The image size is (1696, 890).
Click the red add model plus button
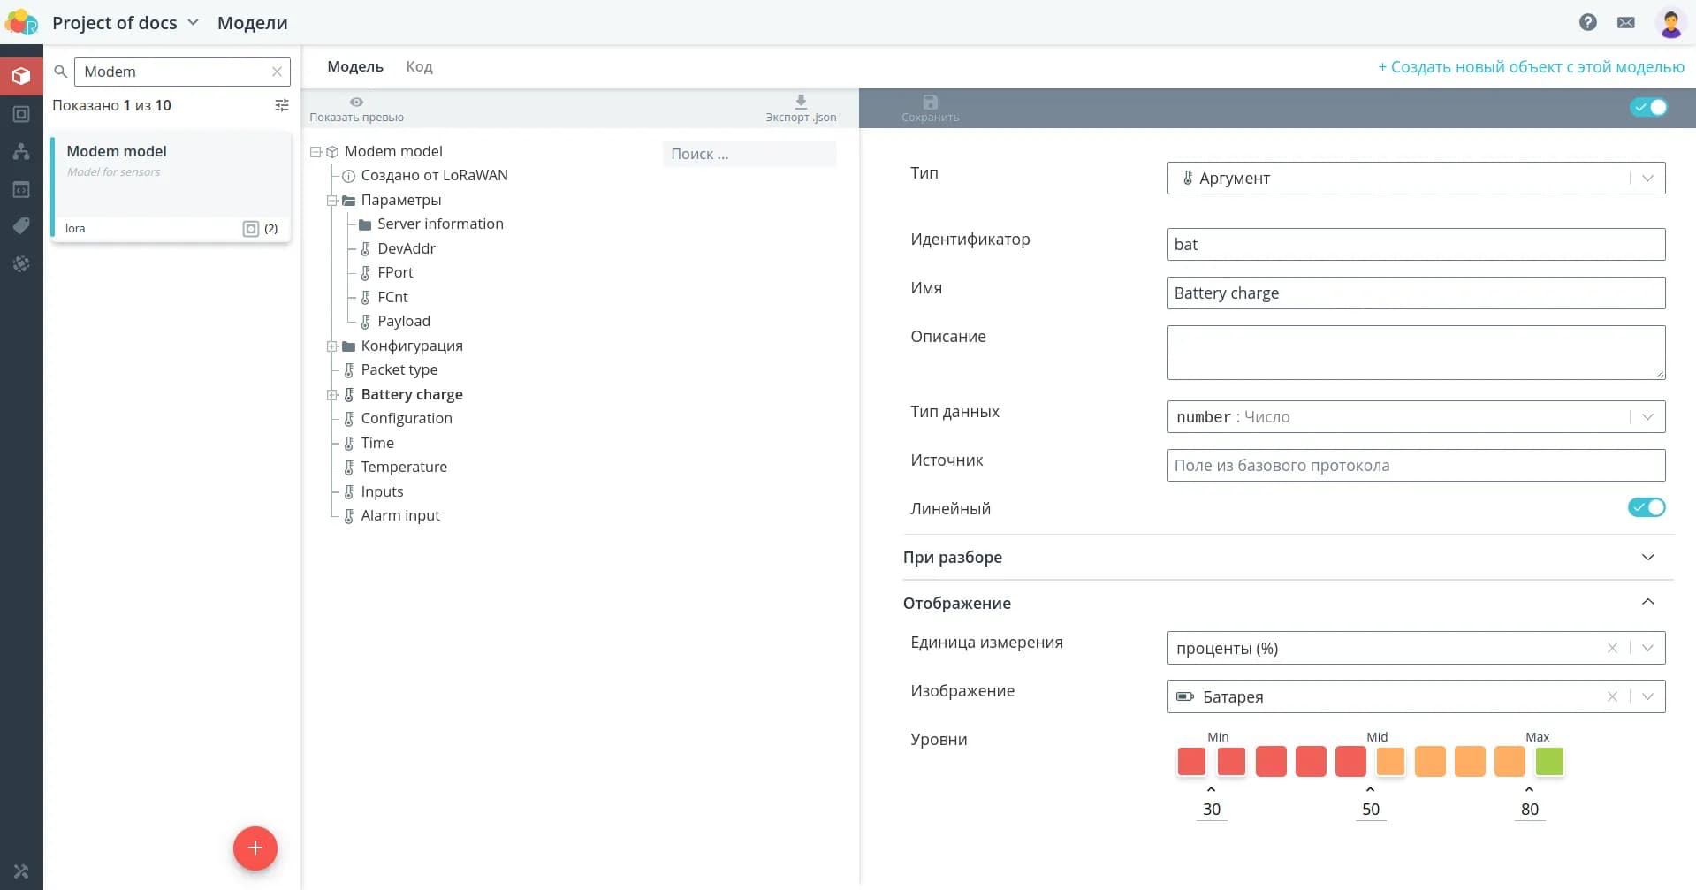point(255,848)
